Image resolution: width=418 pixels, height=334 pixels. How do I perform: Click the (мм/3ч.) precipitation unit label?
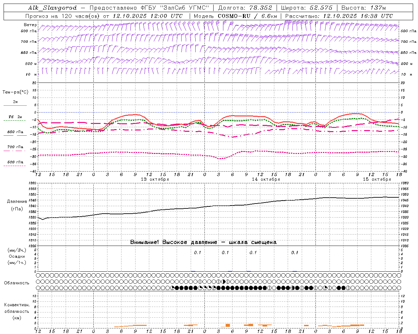click(x=17, y=250)
